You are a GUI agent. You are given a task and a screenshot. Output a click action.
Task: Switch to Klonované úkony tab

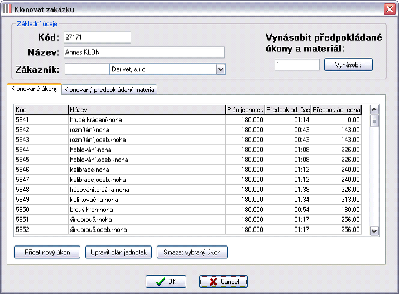(35, 89)
